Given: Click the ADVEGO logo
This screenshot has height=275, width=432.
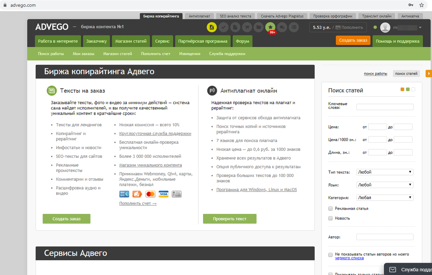Looking at the screenshot, I should 52,27.
